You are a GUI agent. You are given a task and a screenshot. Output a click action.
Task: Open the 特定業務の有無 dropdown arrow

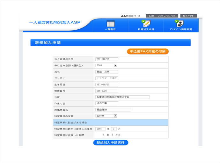tap(115, 116)
